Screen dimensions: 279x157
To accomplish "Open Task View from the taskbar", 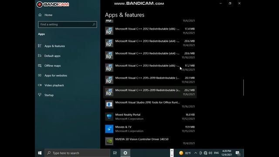I will click(115, 153).
